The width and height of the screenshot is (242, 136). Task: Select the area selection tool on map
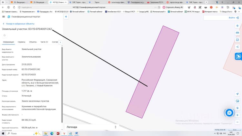(237, 40)
